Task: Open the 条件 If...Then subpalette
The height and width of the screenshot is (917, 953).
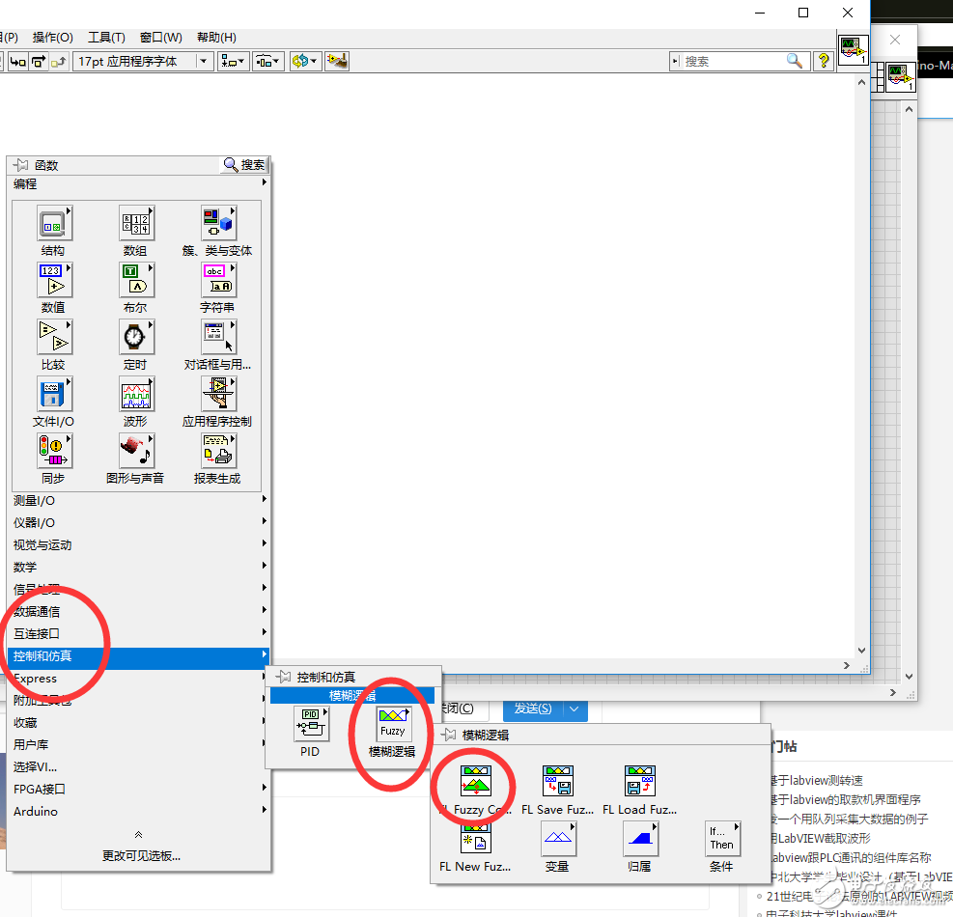Action: 722,839
